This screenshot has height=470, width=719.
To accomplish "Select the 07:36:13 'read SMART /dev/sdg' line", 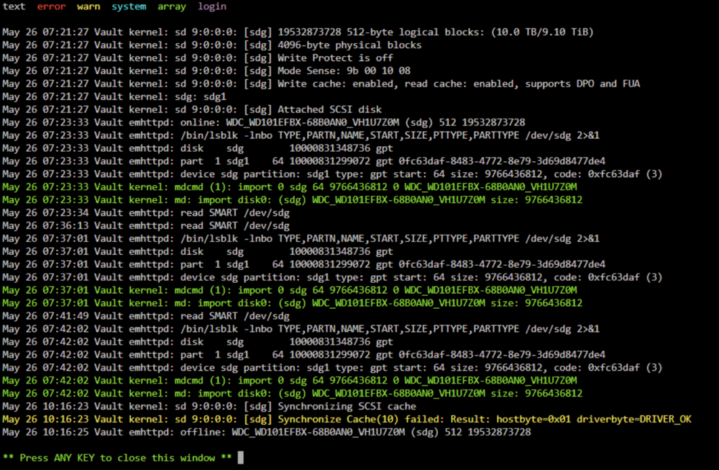I will 146,225.
